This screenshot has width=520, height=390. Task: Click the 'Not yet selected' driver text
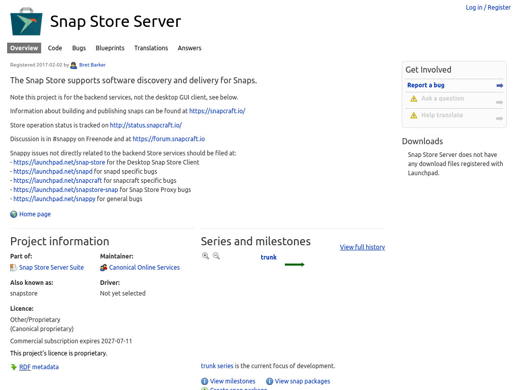[123, 294]
